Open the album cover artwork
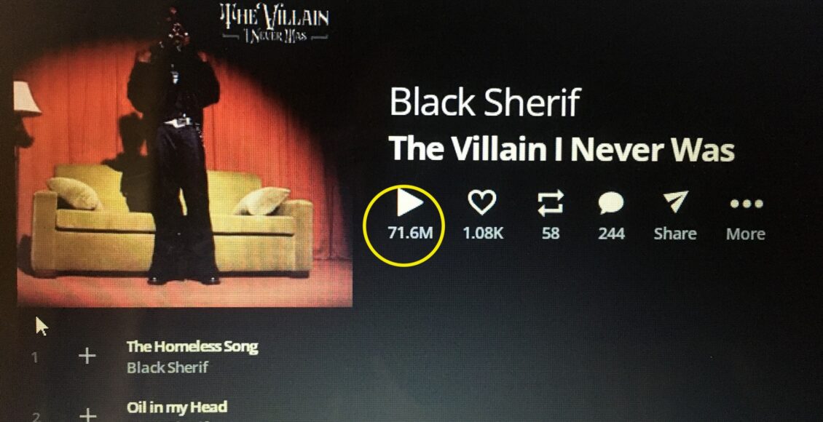The width and height of the screenshot is (823, 422). pos(185,157)
